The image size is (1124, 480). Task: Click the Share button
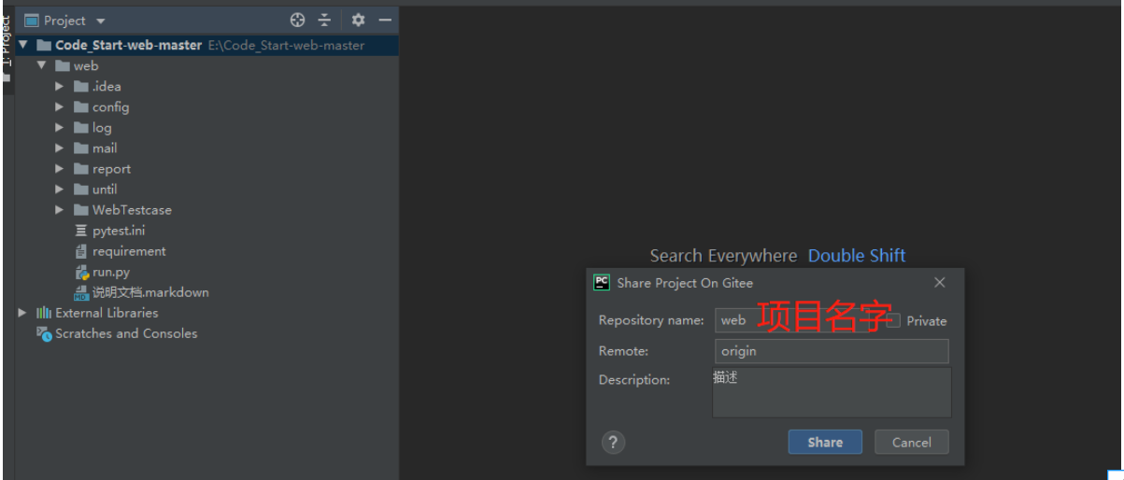click(x=825, y=442)
